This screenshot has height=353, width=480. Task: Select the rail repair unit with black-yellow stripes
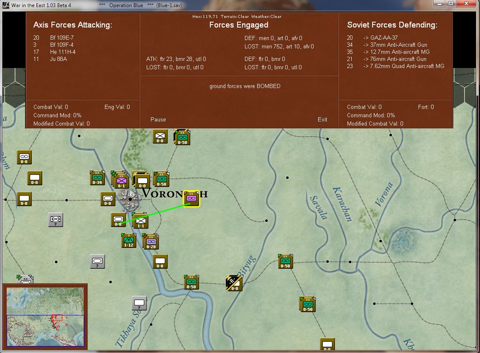click(x=234, y=283)
